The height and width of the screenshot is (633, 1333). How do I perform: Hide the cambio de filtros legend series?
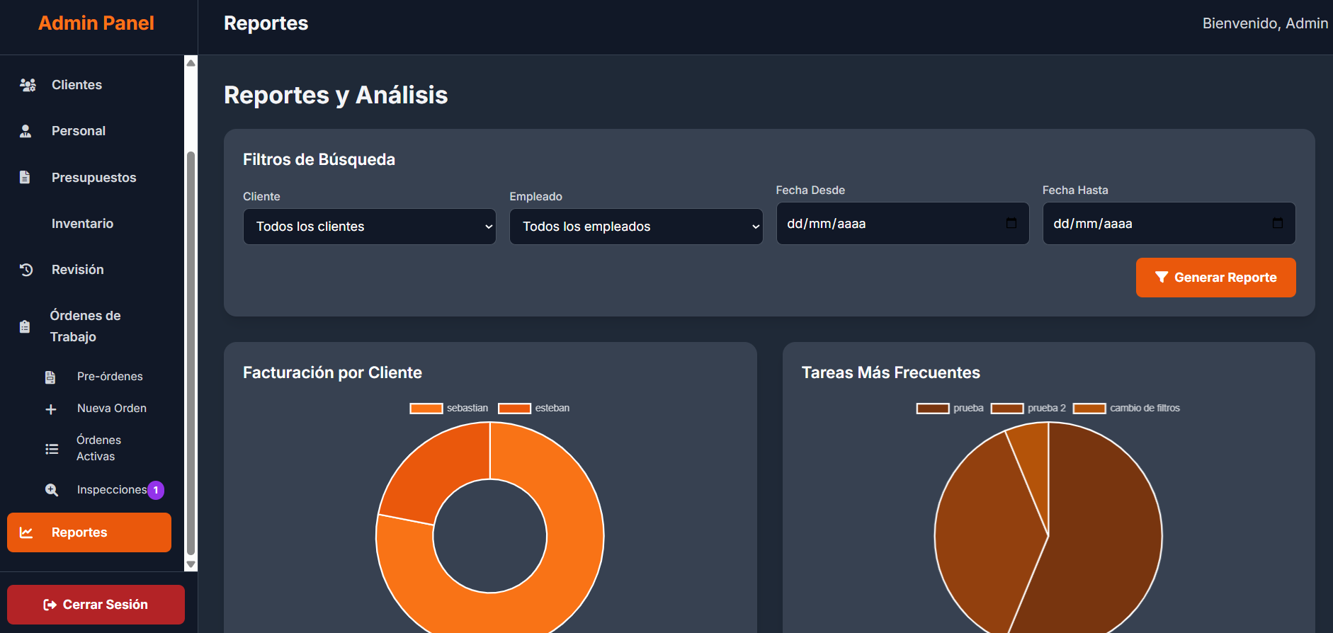pyautogui.click(x=1126, y=409)
